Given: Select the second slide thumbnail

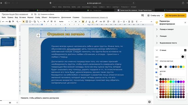Looking at the screenshot, I should tap(8, 41).
